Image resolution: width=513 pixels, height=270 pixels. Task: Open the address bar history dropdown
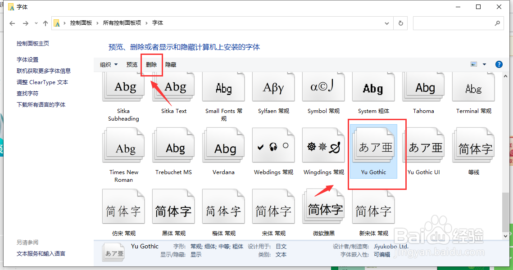pos(387,23)
